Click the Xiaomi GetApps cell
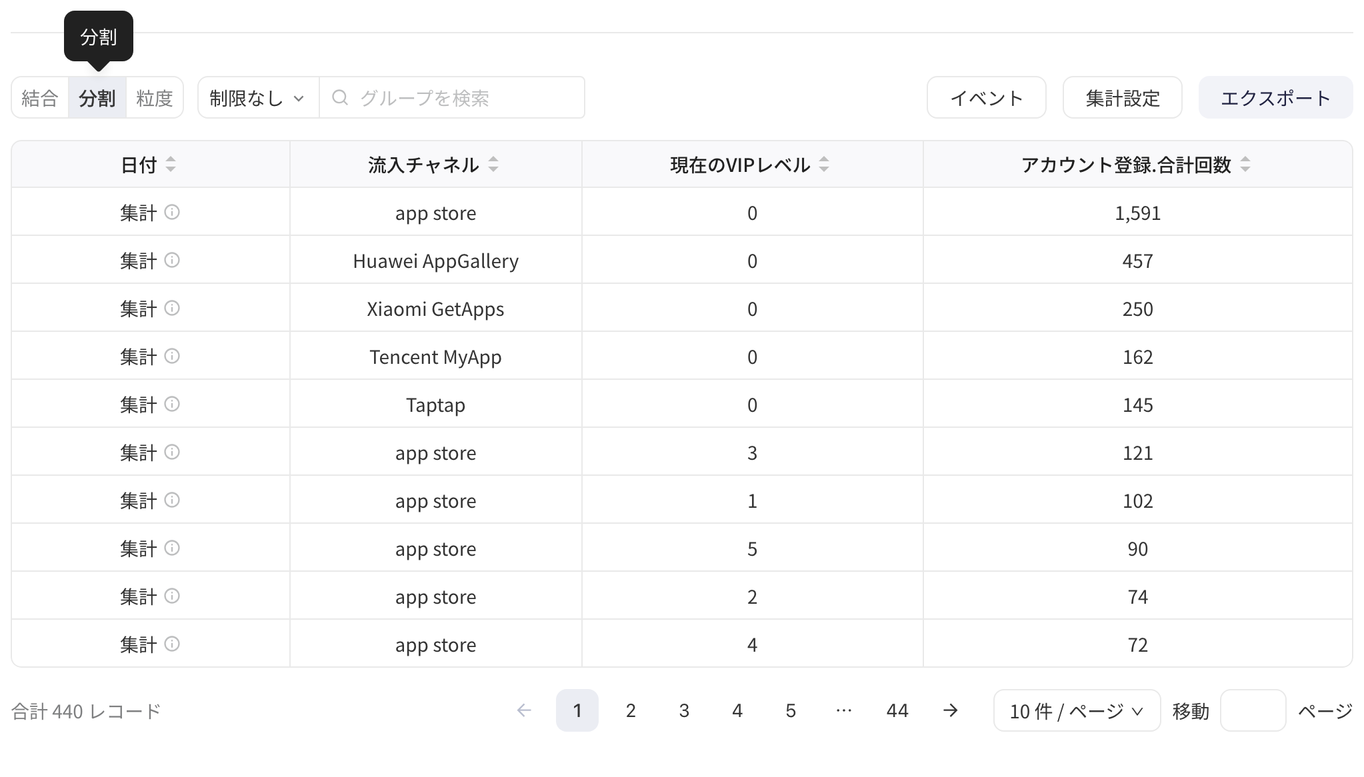Viewport: 1364px width, 777px height. (x=436, y=309)
